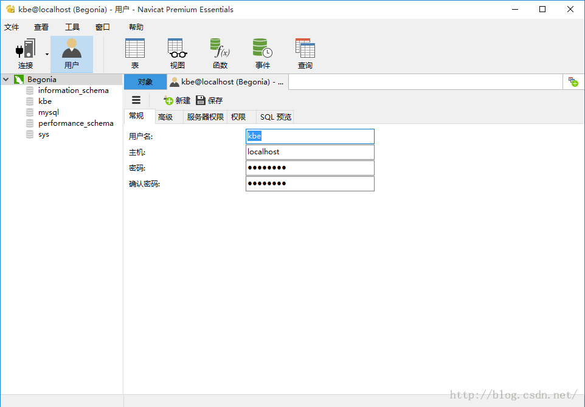Open the 查询 (Query) toolbar icon
585x407 pixels.
coord(305,54)
